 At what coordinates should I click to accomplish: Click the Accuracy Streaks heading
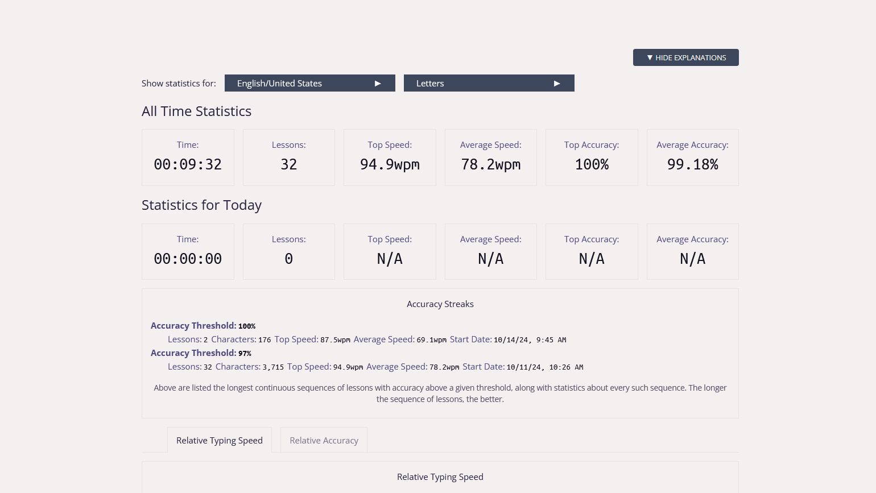[x=440, y=304]
